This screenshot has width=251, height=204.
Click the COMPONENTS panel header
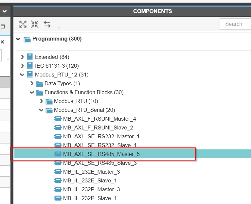(x=152, y=11)
